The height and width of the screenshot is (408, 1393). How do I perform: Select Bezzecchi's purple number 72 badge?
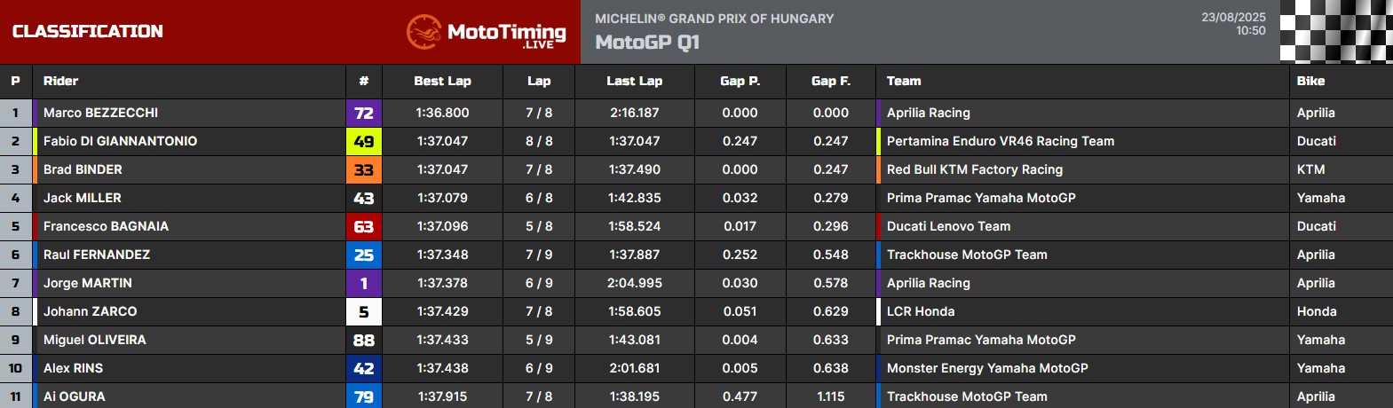click(x=364, y=113)
